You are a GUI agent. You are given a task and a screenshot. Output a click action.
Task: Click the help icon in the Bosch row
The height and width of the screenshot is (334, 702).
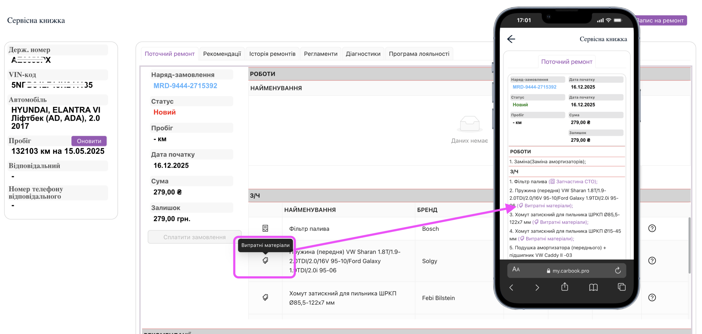[652, 228]
